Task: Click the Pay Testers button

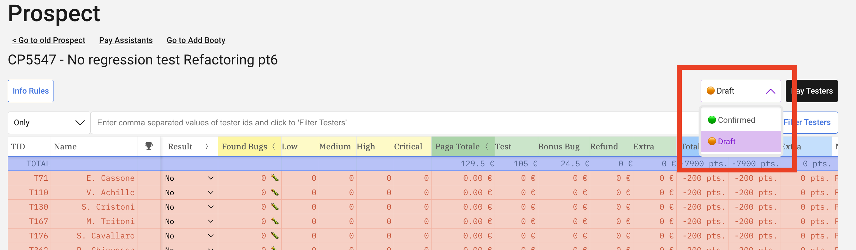Action: click(811, 91)
